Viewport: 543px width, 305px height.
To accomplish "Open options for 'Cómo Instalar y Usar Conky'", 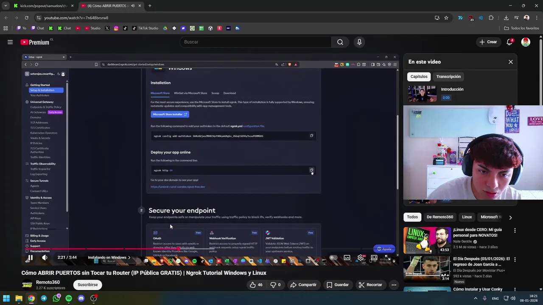I will coord(515,290).
